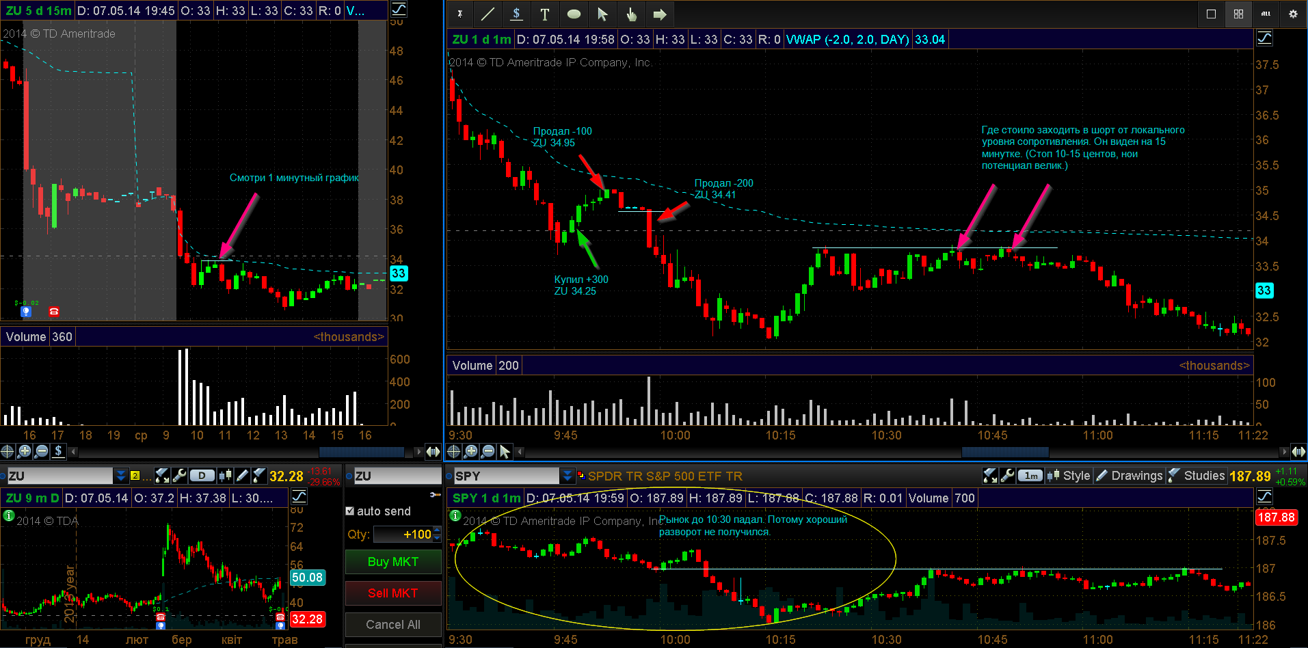This screenshot has width=1308, height=648.
Task: Open chart share icon on ZU daily
Action: [x=162, y=476]
